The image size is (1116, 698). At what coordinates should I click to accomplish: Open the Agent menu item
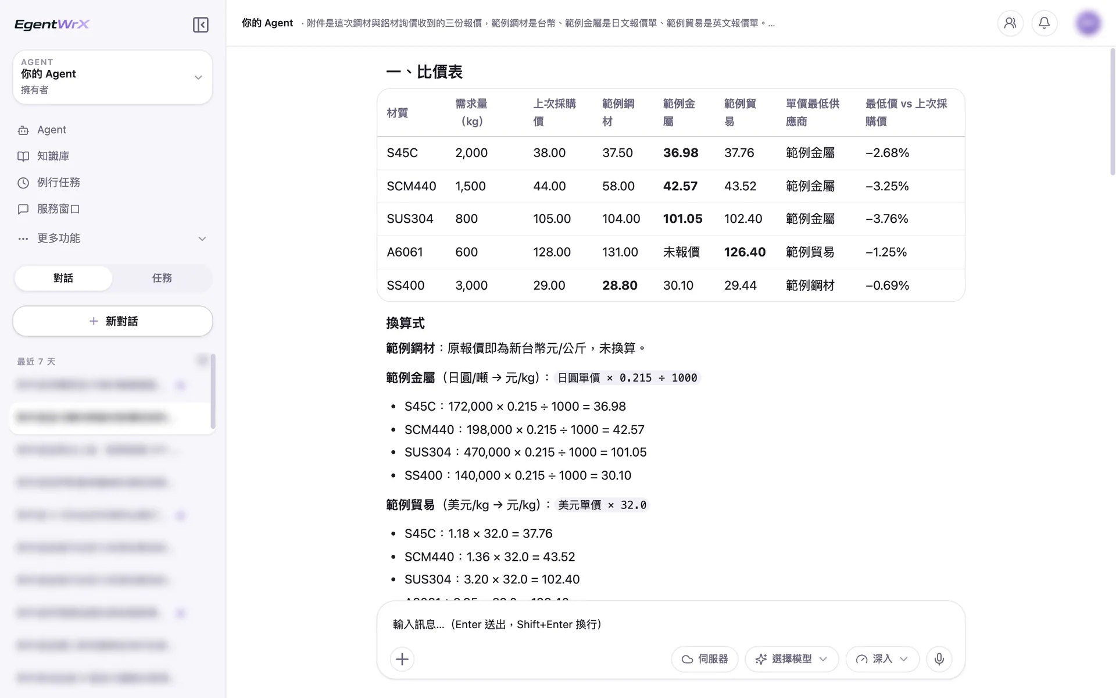[x=52, y=130]
